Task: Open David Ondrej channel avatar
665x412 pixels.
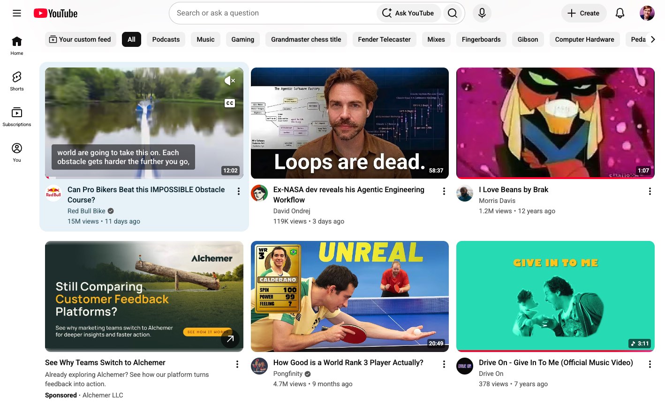Action: point(259,193)
